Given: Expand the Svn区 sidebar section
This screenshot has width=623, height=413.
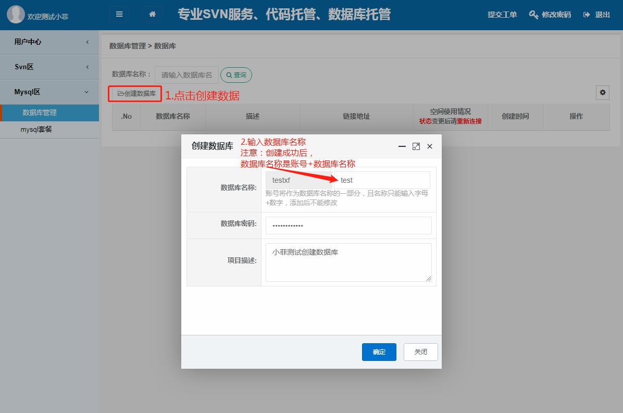Looking at the screenshot, I should coord(49,67).
